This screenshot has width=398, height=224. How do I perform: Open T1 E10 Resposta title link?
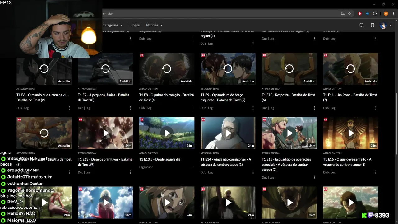(x=288, y=97)
